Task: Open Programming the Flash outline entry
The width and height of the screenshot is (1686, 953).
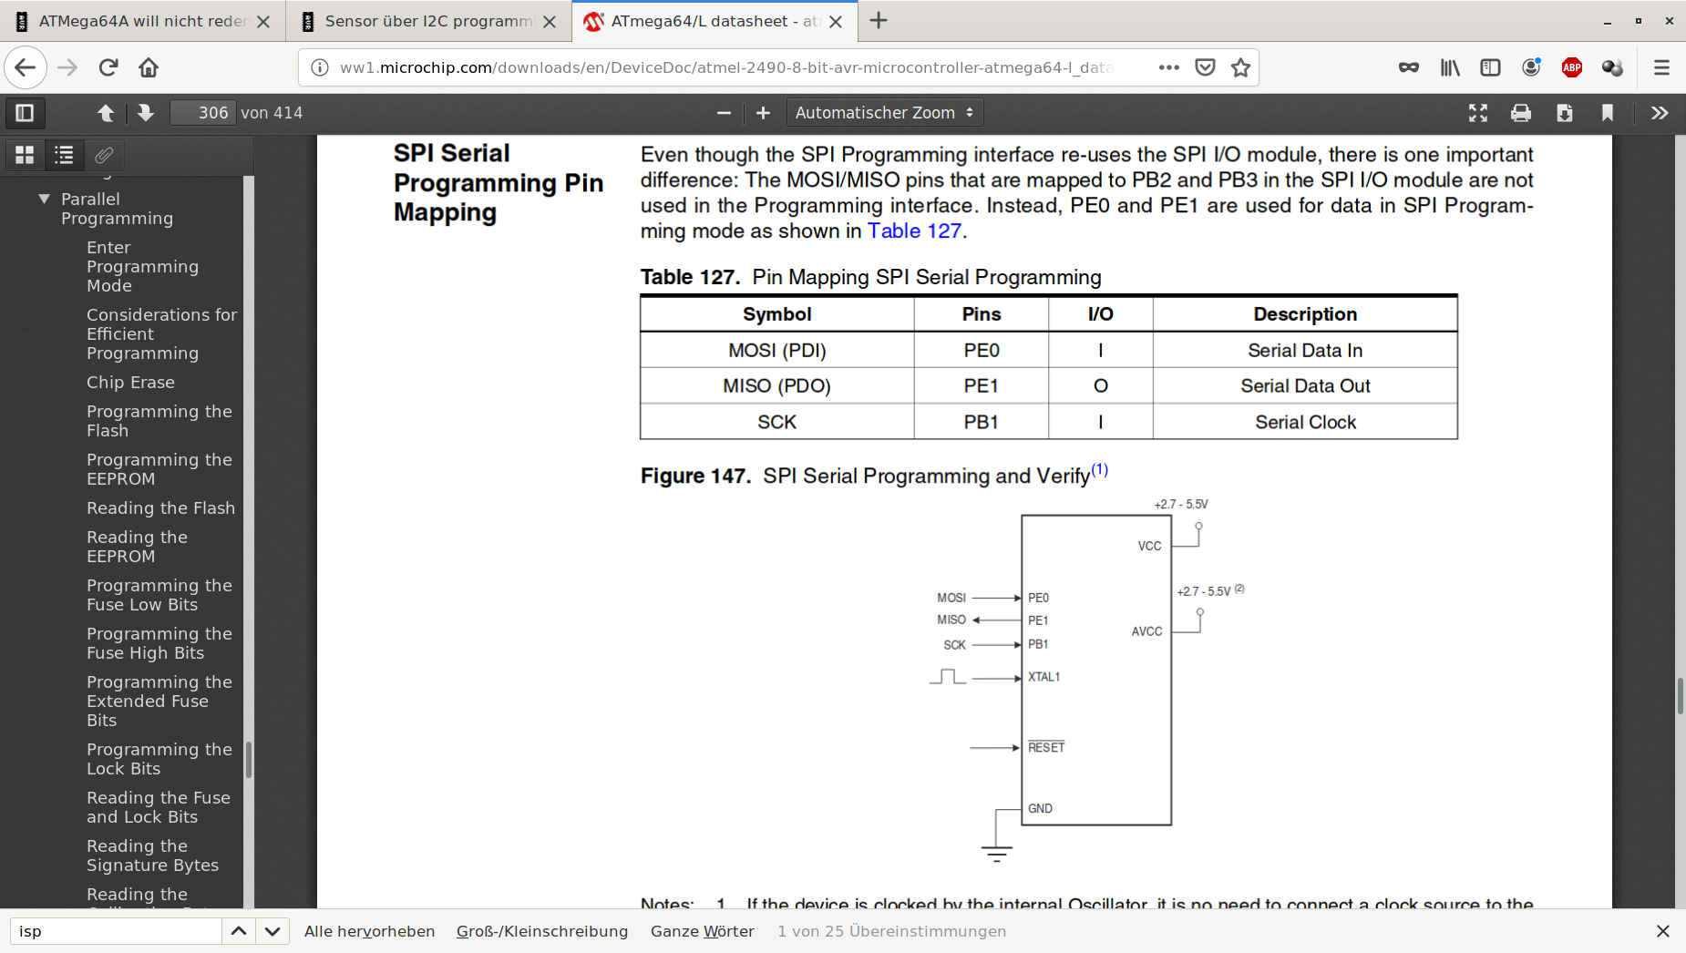Action: coord(159,421)
